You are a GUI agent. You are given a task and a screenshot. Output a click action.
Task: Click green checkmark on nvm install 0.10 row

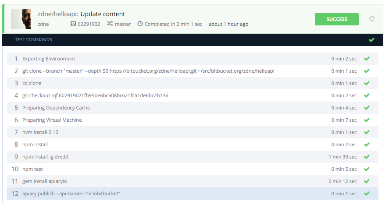(x=367, y=132)
